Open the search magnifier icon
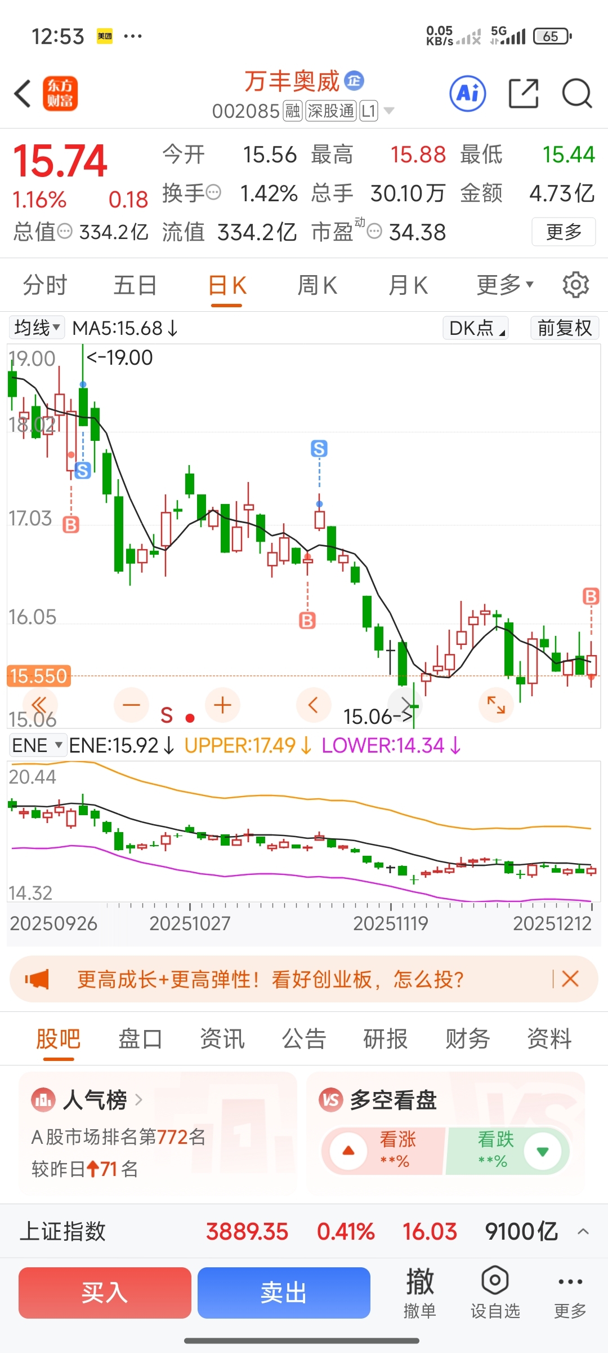This screenshot has width=608, height=1353. (577, 94)
